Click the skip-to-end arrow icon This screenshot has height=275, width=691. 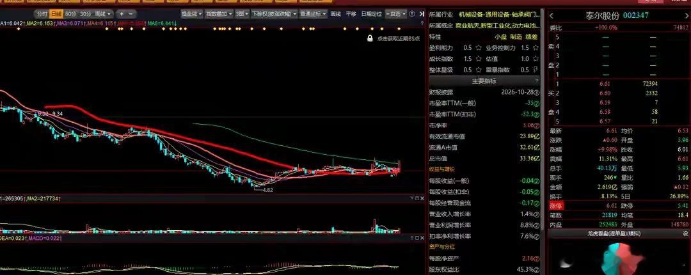[422, 14]
